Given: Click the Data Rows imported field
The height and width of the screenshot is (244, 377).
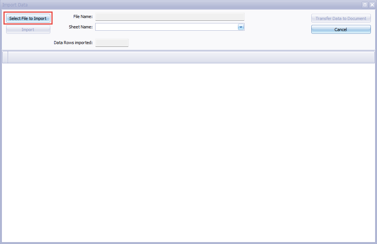Looking at the screenshot, I should tap(112, 43).
